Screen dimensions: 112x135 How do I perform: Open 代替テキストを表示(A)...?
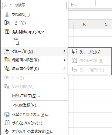click(34, 115)
